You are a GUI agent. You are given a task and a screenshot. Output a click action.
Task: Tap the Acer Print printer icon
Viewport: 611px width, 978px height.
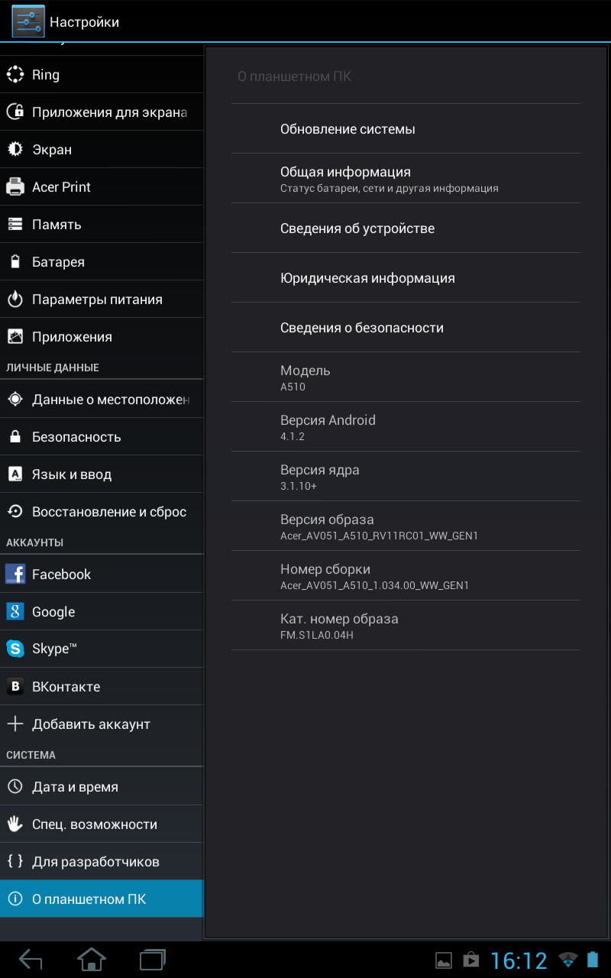coord(15,186)
